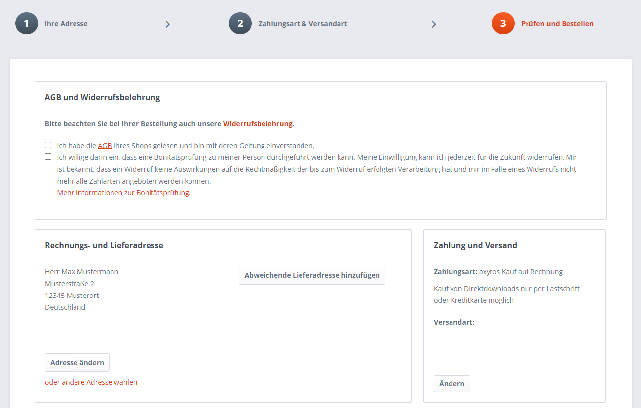The image size is (641, 408).
Task: Go to step 'Zahlungsart & Versandart'
Action: tap(302, 24)
